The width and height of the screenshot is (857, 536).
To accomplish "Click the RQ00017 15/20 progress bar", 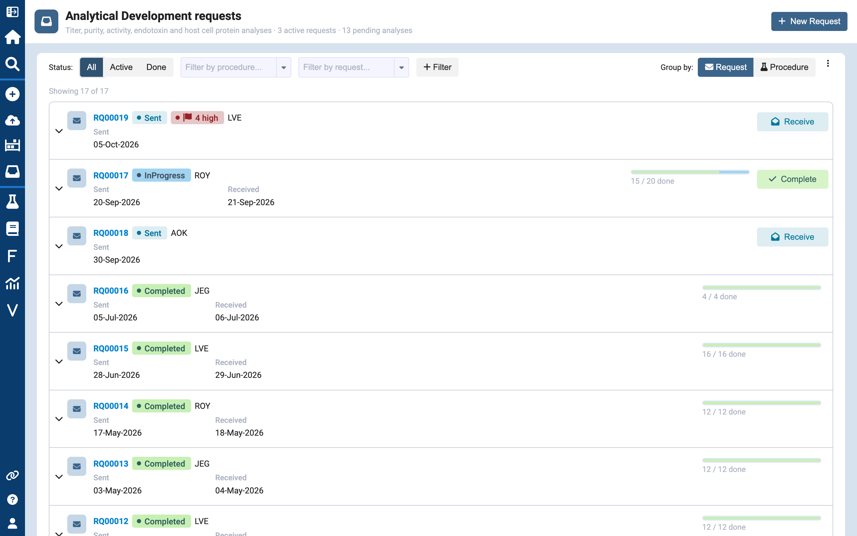I will [690, 172].
